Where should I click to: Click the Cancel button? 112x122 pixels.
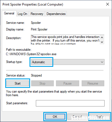[x=77, y=117]
